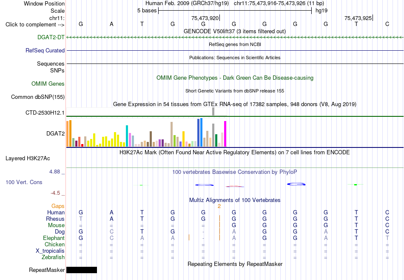Click the RepeatMasker track label
Image resolution: width=404 pixels, height=280 pixels.
pyautogui.click(x=47, y=270)
